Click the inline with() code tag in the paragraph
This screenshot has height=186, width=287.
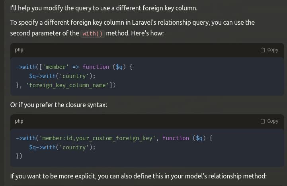pos(93,33)
